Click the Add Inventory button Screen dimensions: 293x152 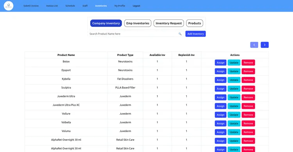[195, 34]
